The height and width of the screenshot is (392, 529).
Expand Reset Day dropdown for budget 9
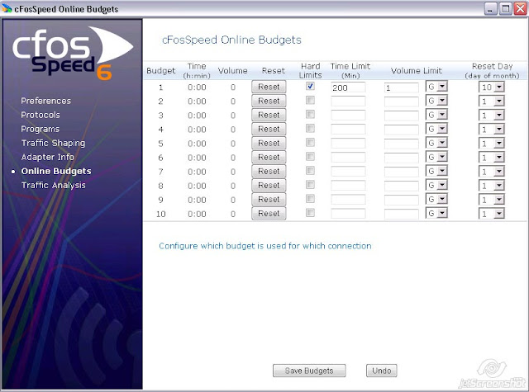(x=492, y=200)
